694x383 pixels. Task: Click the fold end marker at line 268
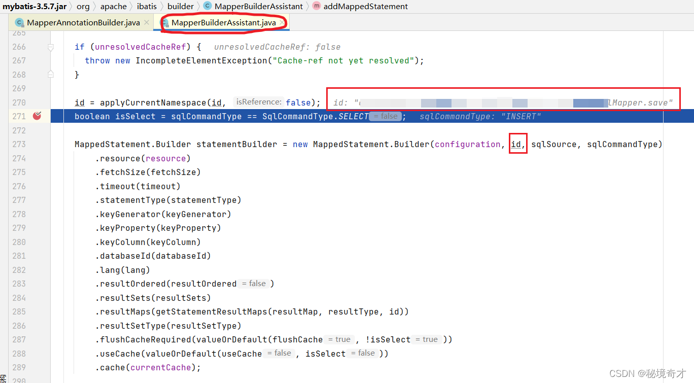[x=51, y=75]
